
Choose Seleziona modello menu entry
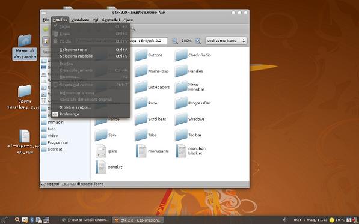pos(90,56)
